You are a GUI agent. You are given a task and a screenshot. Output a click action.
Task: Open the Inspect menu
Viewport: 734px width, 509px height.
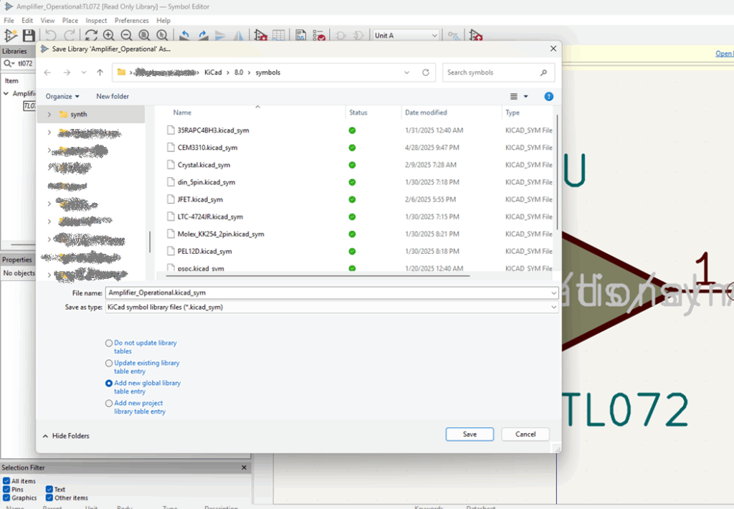[96, 21]
